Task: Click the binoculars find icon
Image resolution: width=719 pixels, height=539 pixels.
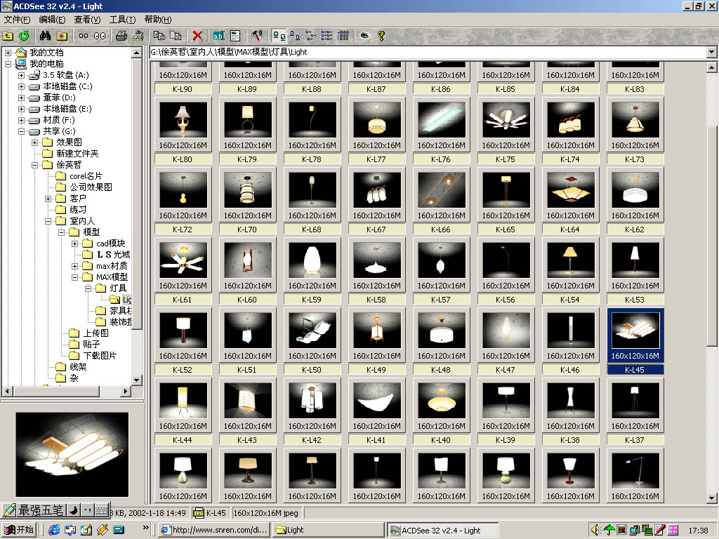Action: [45, 35]
